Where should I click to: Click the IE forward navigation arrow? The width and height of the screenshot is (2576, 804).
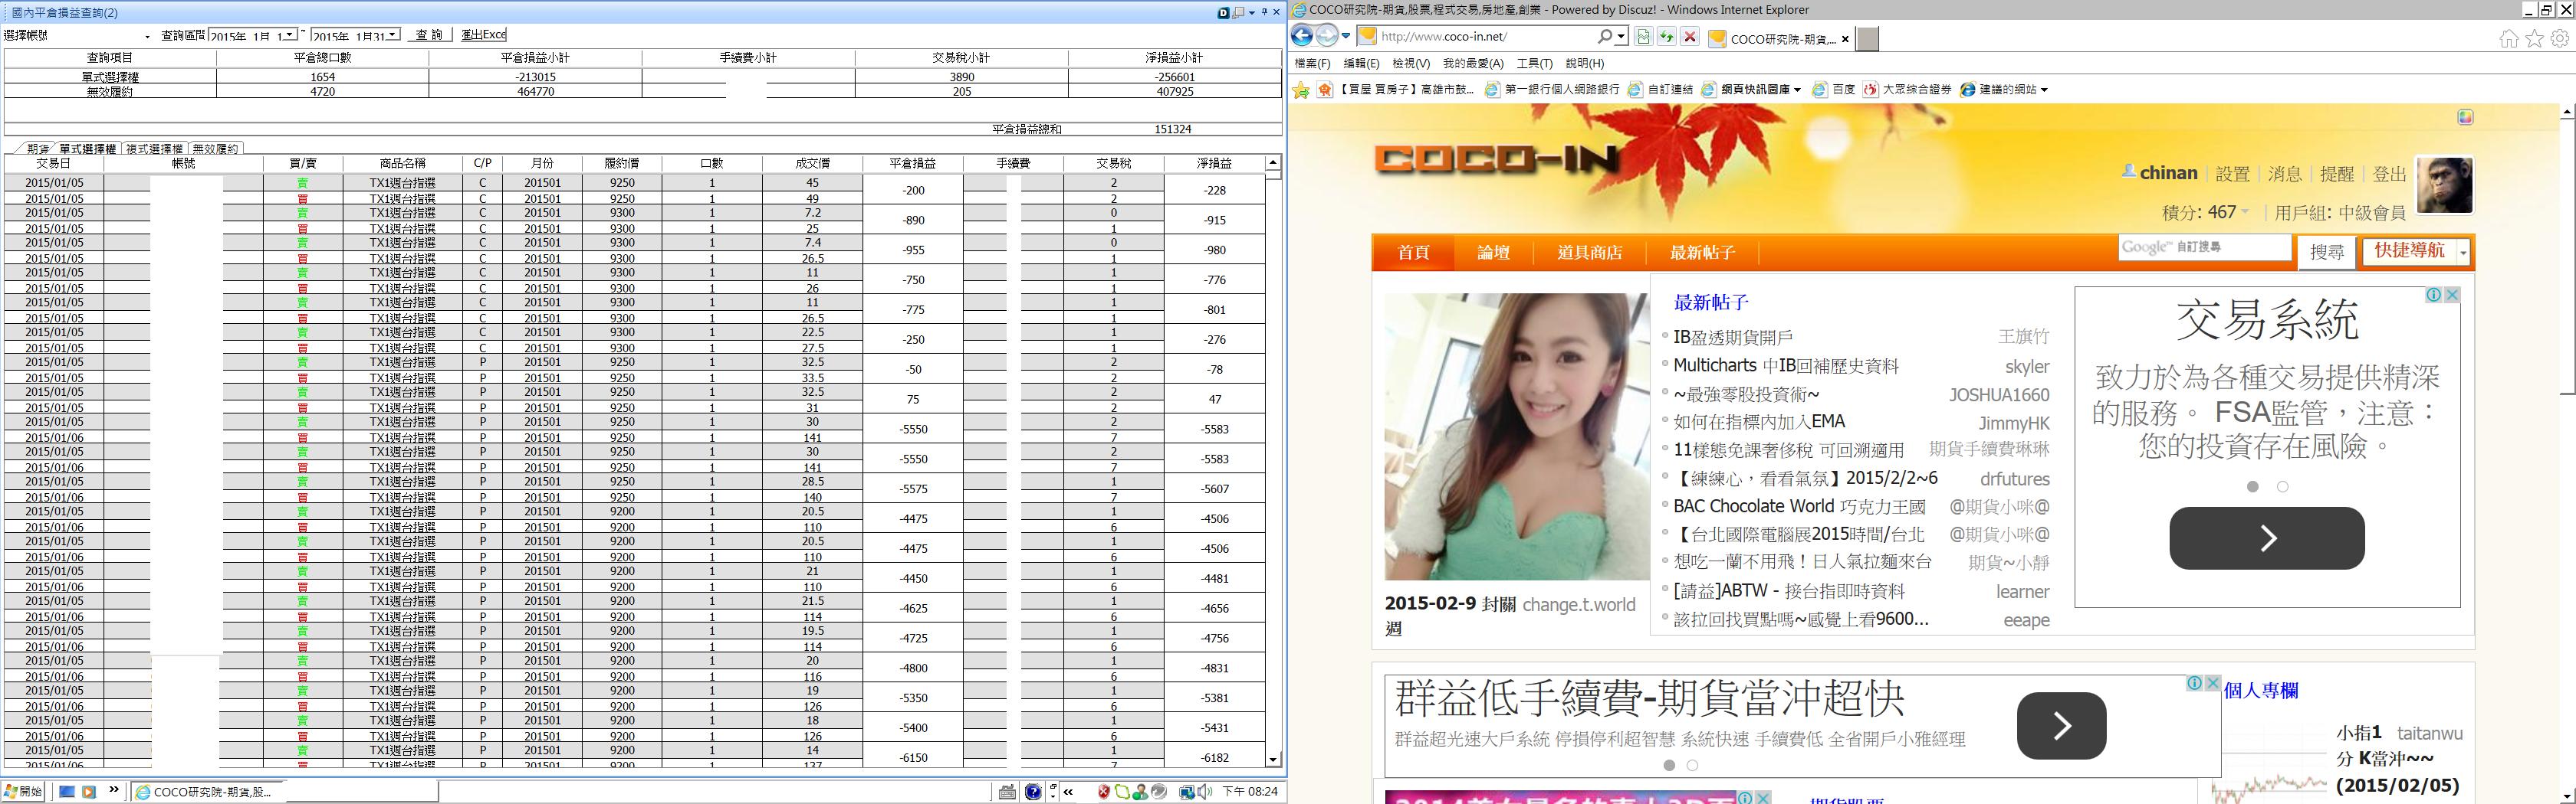[x=1326, y=37]
